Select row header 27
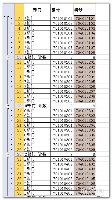The image size is (112, 200). [x=19, y=140]
